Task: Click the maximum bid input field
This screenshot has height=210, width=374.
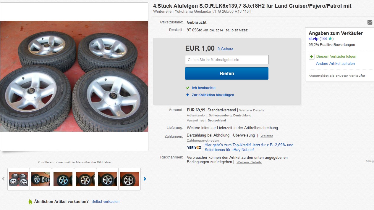Action: tap(227, 60)
